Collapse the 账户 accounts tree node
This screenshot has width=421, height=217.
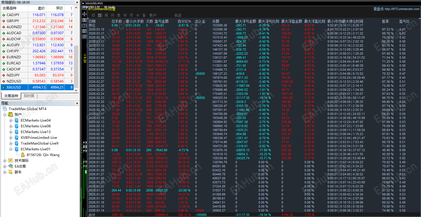click(5, 115)
